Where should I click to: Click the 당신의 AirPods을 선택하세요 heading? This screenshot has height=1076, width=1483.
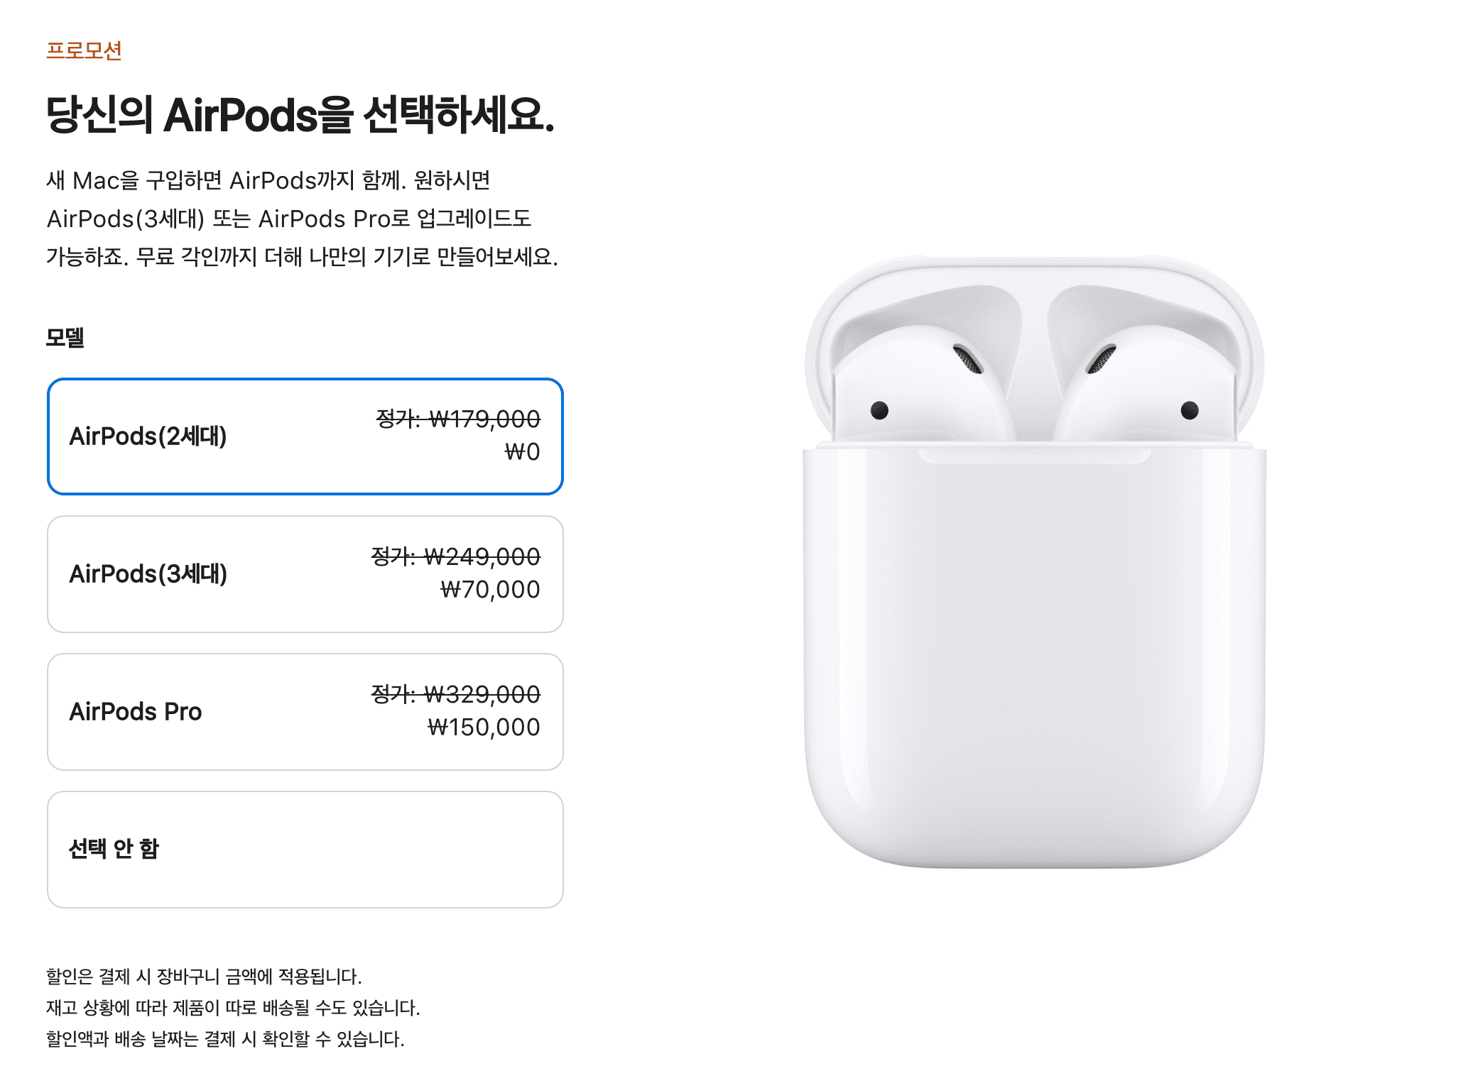click(x=300, y=115)
